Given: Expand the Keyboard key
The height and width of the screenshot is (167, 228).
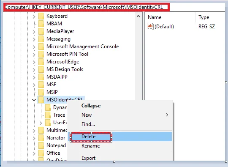Looking at the screenshot, I should (34, 16).
